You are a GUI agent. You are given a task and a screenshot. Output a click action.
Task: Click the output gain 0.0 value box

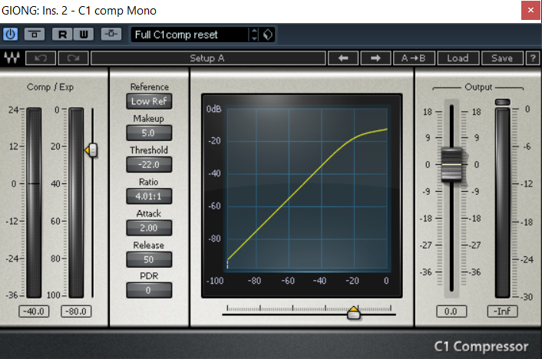[451, 311]
